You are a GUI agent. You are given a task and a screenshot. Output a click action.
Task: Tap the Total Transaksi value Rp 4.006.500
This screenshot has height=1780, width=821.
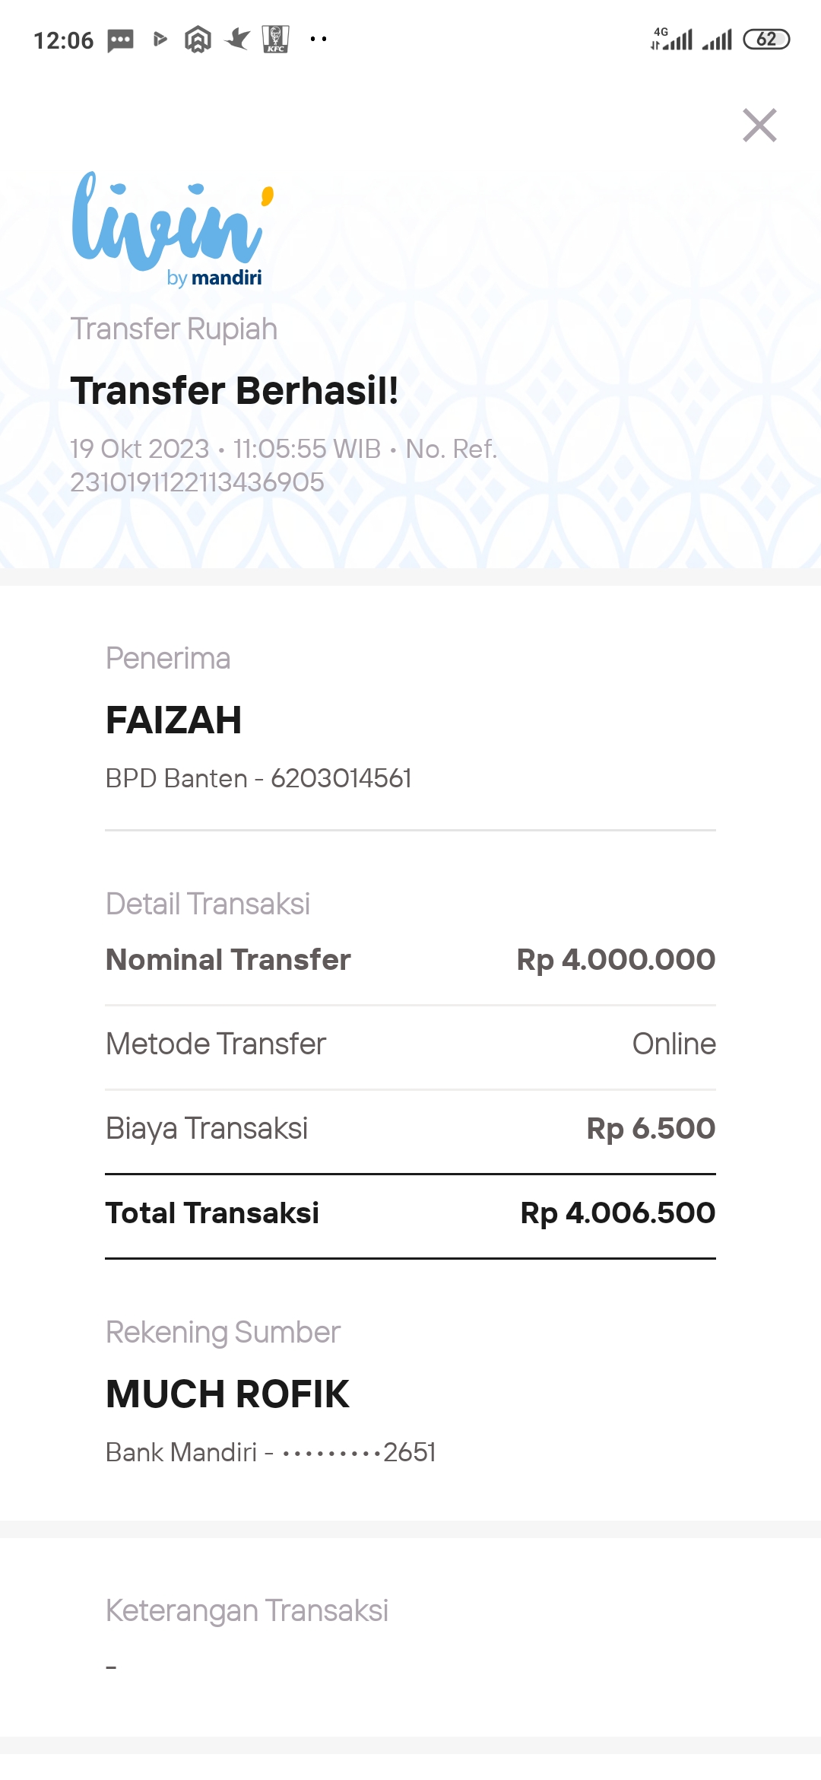(x=617, y=1213)
